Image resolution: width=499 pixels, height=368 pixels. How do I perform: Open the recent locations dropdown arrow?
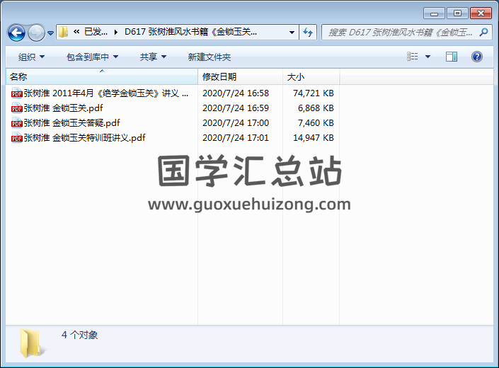pos(50,33)
